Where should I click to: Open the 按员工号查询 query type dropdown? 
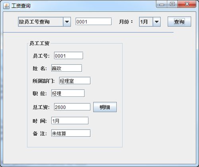(x=44, y=22)
